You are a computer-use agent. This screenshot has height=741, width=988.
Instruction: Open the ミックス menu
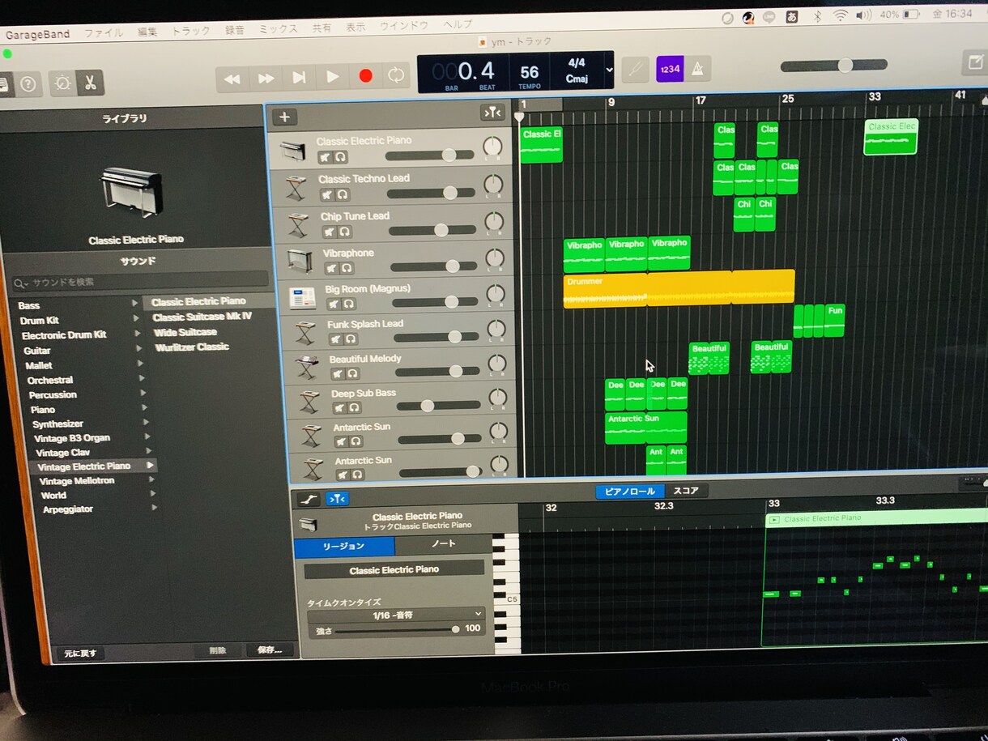[278, 28]
